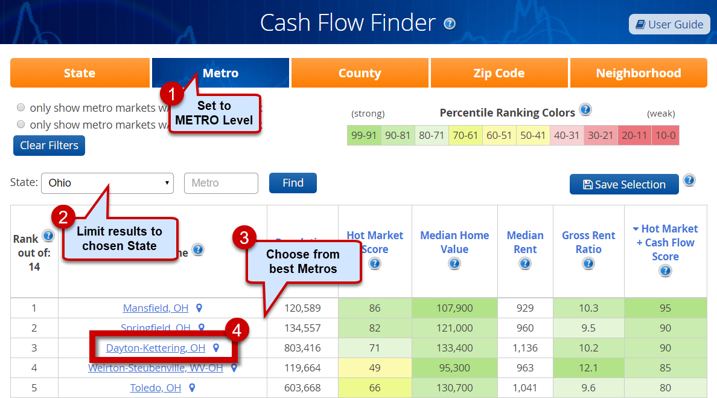The width and height of the screenshot is (717, 398).
Task: Click the 40-31 percentile color swatch
Action: click(x=567, y=135)
